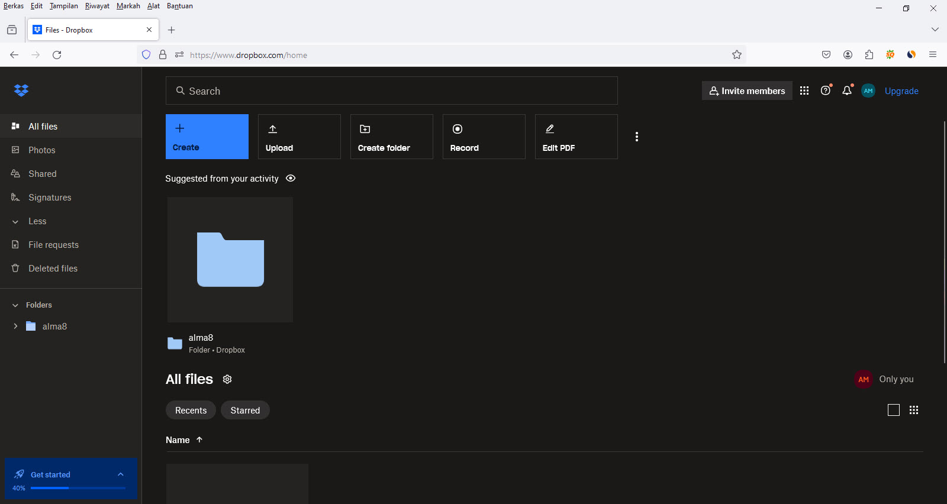The height and width of the screenshot is (504, 947).
Task: Select the Starred filter tab
Action: pos(245,410)
